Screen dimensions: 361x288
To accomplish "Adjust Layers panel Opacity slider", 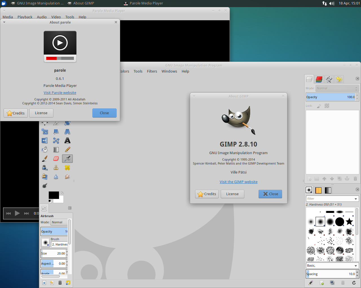I will click(x=331, y=97).
